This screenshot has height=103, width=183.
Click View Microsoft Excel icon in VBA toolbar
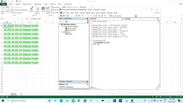(x=61, y=16)
